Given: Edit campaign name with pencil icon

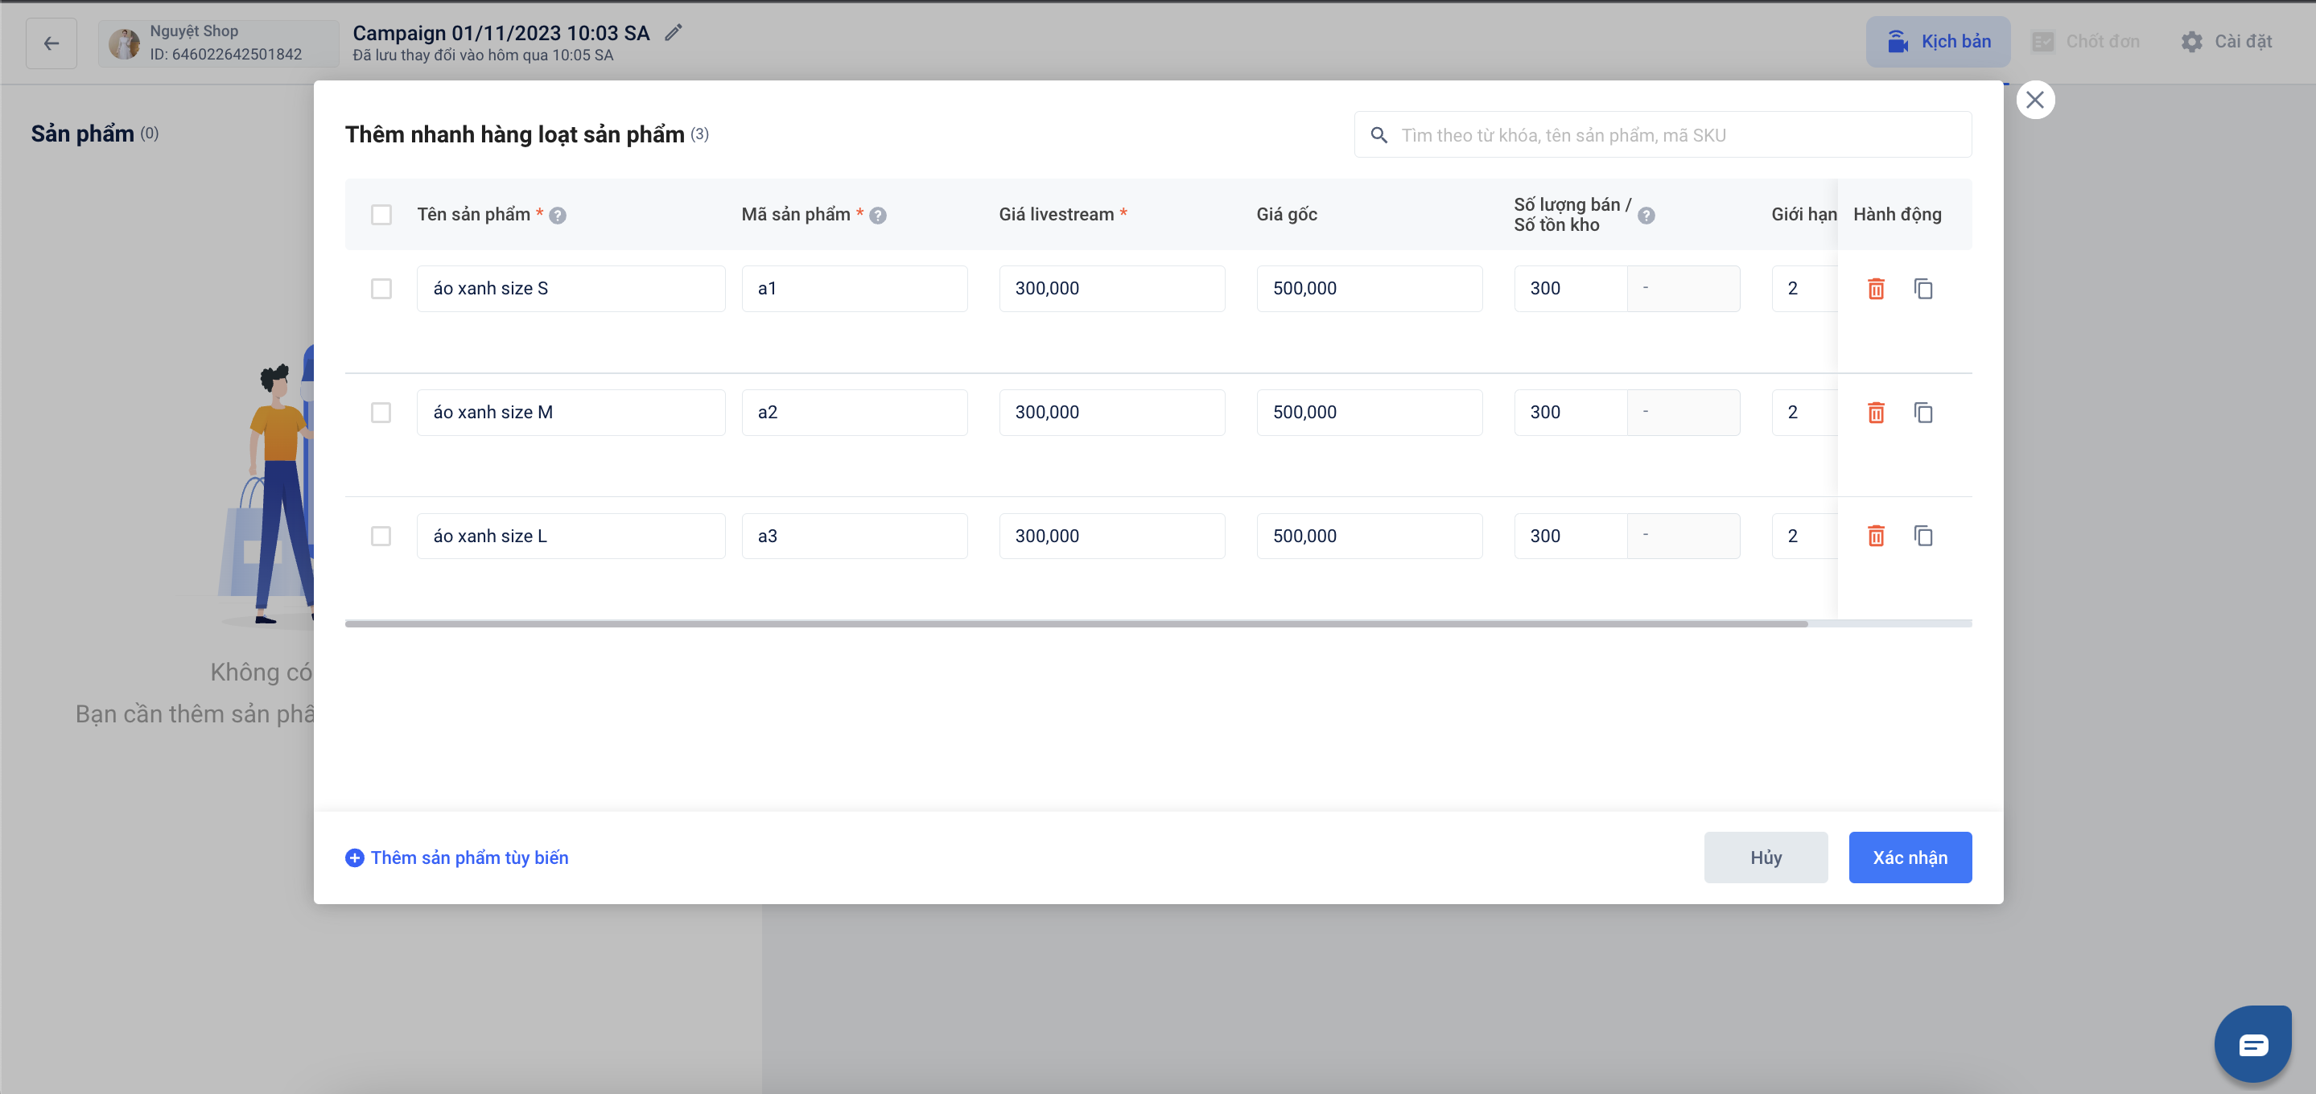Looking at the screenshot, I should point(674,33).
